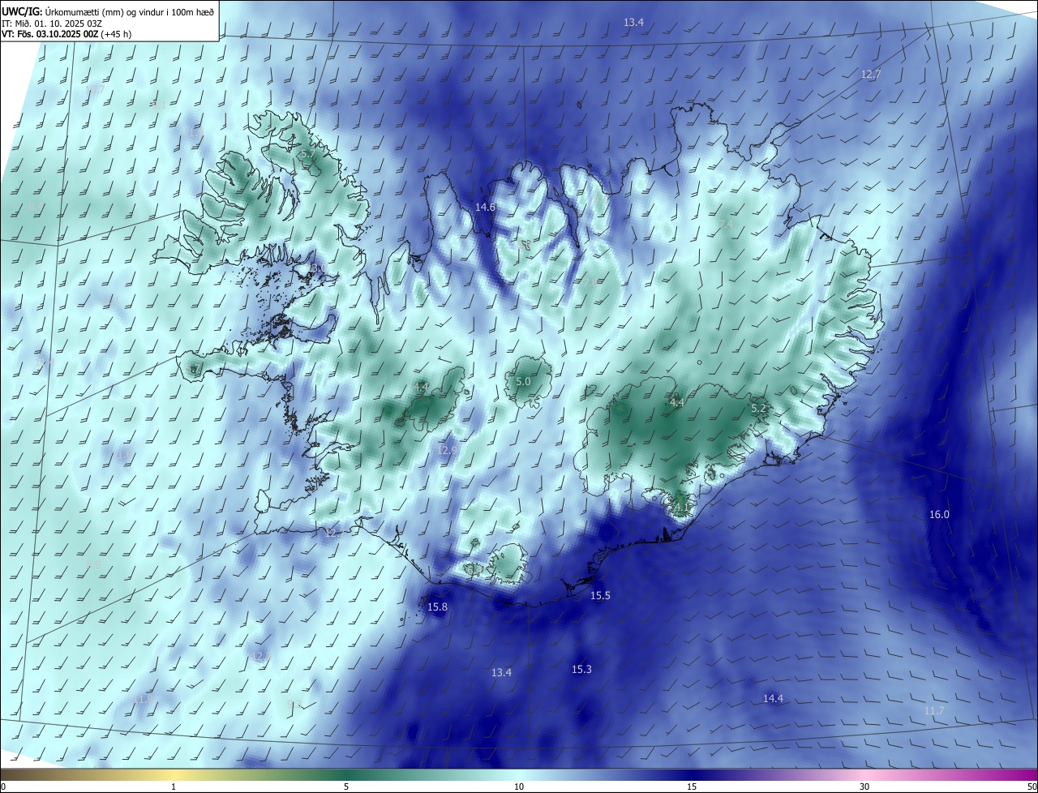Click the 5.0 value on Hofsjökull glacier
The image size is (1038, 793).
(523, 382)
